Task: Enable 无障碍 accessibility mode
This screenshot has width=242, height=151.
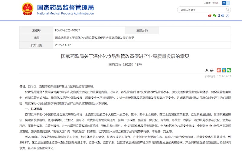Action: tap(207, 3)
